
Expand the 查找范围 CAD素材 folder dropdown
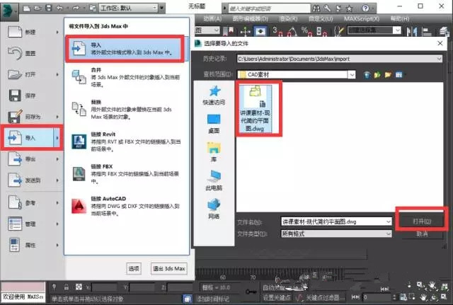pyautogui.click(x=352, y=75)
